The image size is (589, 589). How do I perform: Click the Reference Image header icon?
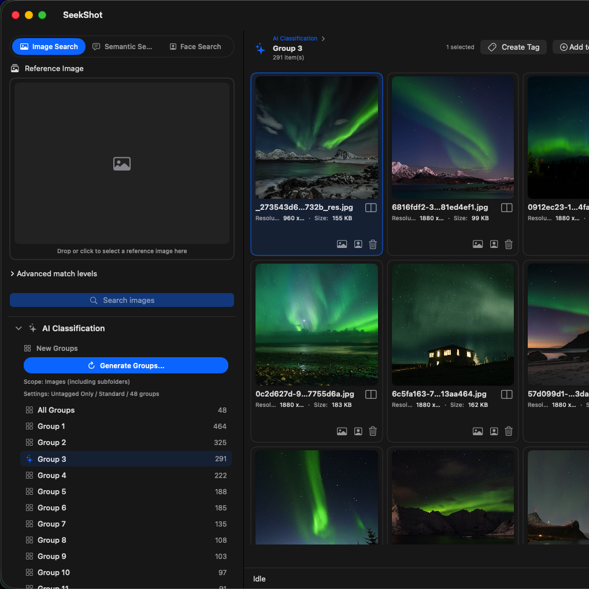[x=15, y=68]
